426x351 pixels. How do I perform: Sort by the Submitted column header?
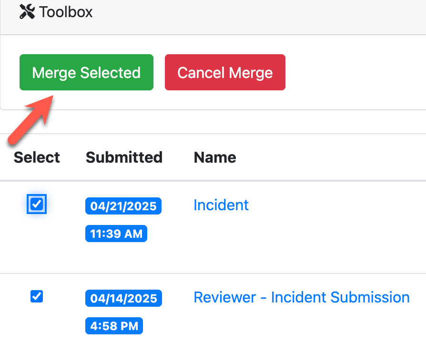pyautogui.click(x=124, y=157)
